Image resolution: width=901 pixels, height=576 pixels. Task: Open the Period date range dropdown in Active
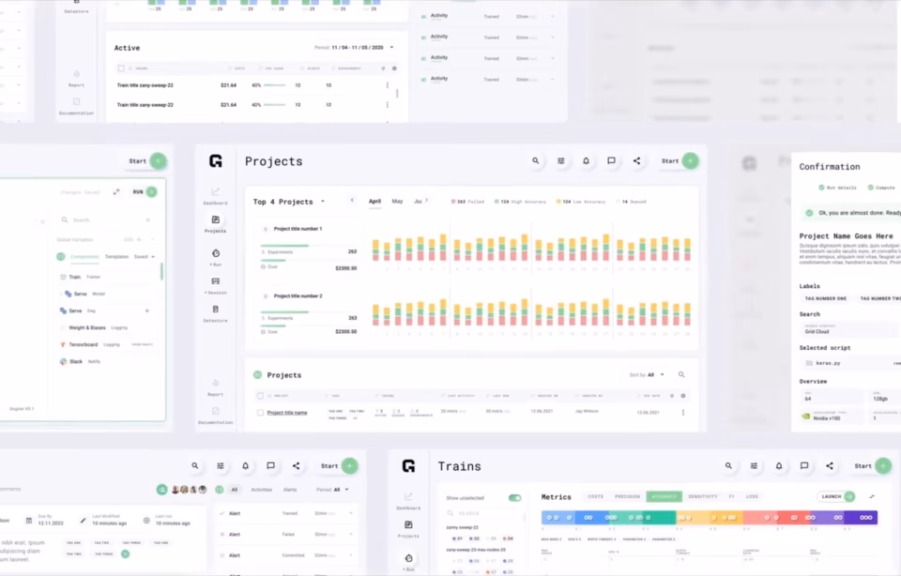355,48
